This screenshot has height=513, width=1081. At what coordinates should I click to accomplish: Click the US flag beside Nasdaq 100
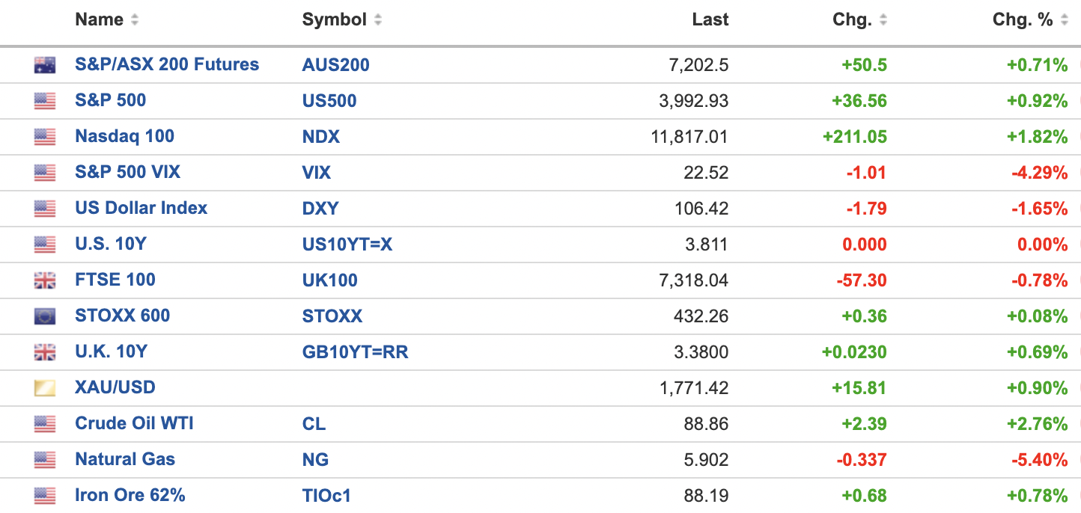[x=45, y=137]
